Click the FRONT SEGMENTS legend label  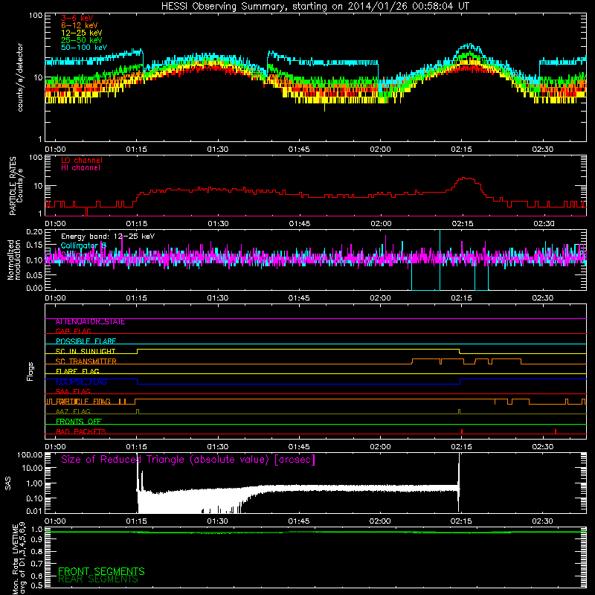[101, 571]
